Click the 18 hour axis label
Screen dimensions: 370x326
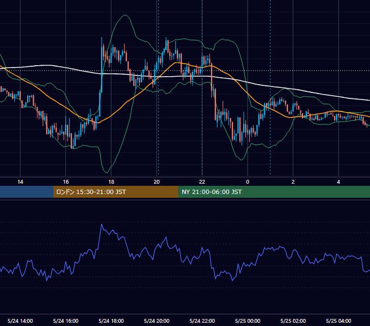[x=111, y=182]
